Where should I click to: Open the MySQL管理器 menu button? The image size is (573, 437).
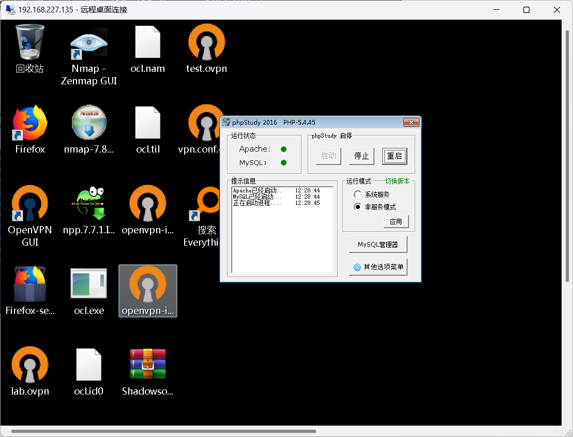tap(378, 245)
